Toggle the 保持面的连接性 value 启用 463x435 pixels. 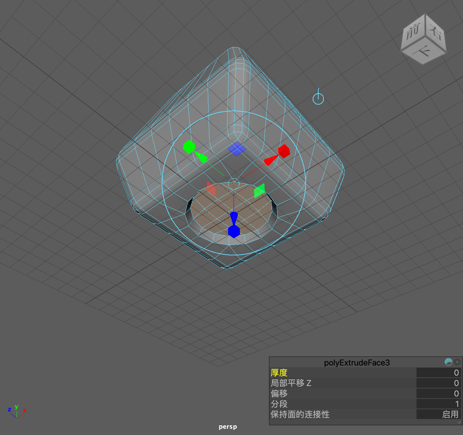click(x=439, y=415)
